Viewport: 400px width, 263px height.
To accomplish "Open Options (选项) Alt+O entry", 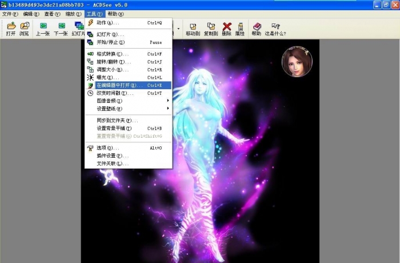I will click(x=129, y=148).
